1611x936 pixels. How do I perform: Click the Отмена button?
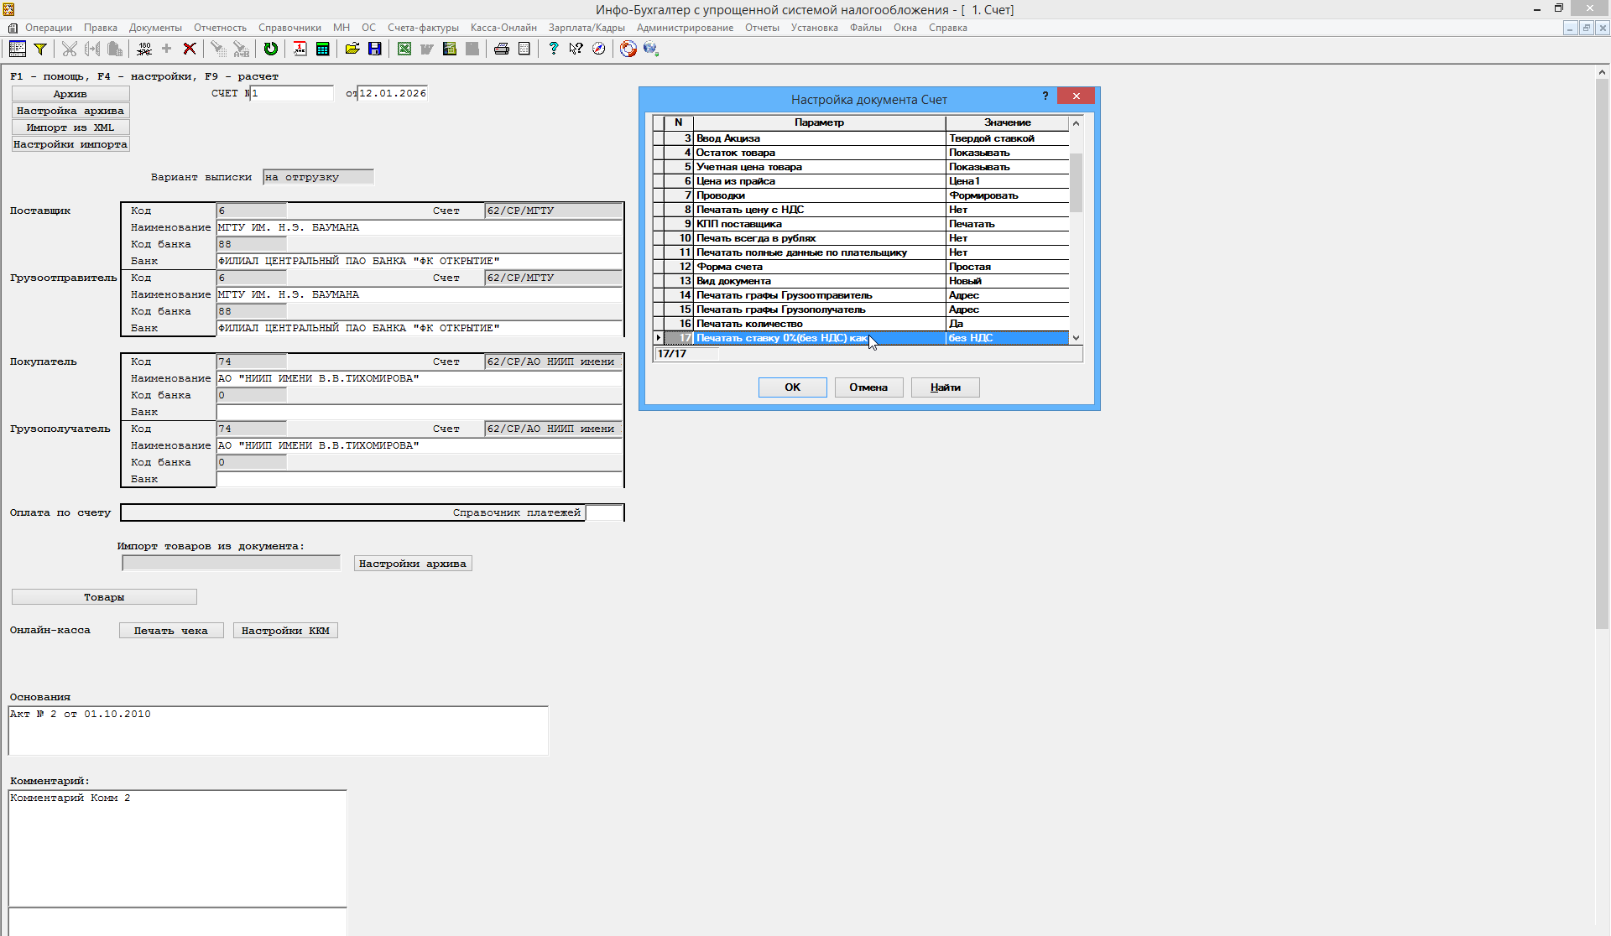(x=868, y=387)
